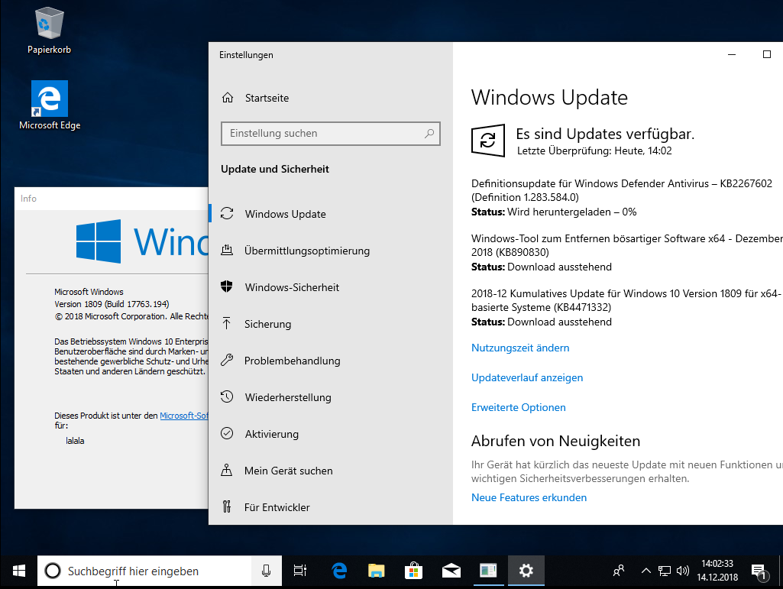
Task: Open Problembehandlung page
Action: coord(292,361)
